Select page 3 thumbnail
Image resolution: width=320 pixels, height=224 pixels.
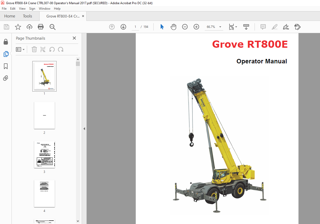(44, 155)
